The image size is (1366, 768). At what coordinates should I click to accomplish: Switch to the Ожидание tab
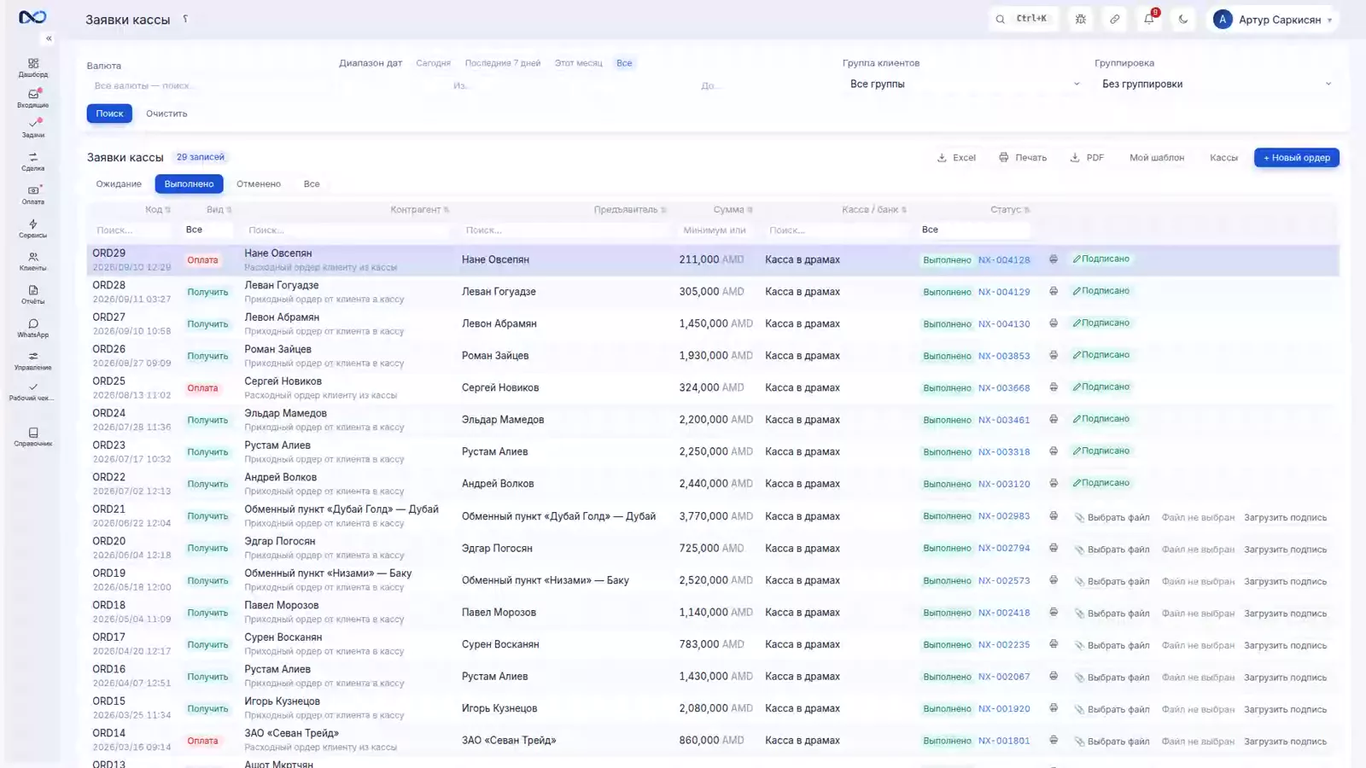click(x=119, y=184)
